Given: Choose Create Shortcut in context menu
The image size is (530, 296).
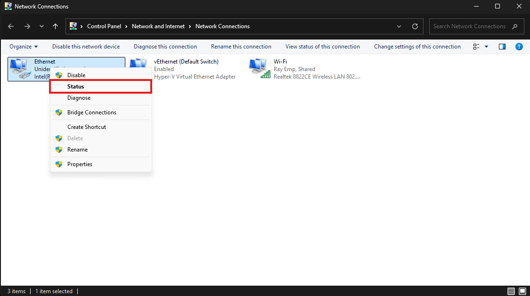Looking at the screenshot, I should click(x=101, y=127).
